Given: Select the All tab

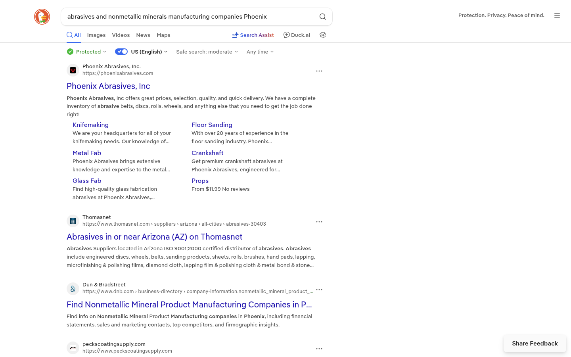Looking at the screenshot, I should [74, 35].
